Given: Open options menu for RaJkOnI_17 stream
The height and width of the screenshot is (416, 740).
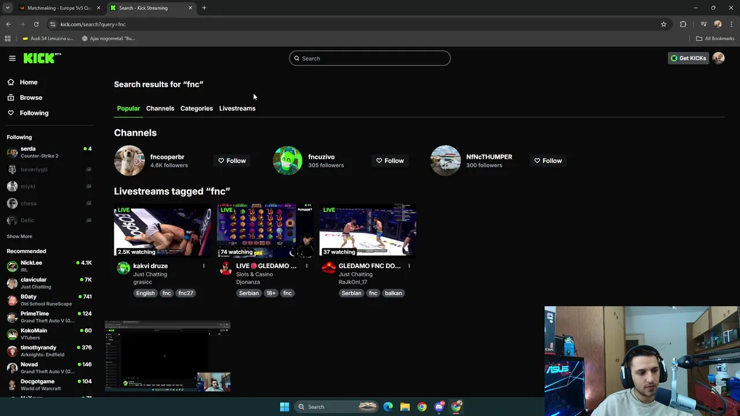Looking at the screenshot, I should 409,266.
